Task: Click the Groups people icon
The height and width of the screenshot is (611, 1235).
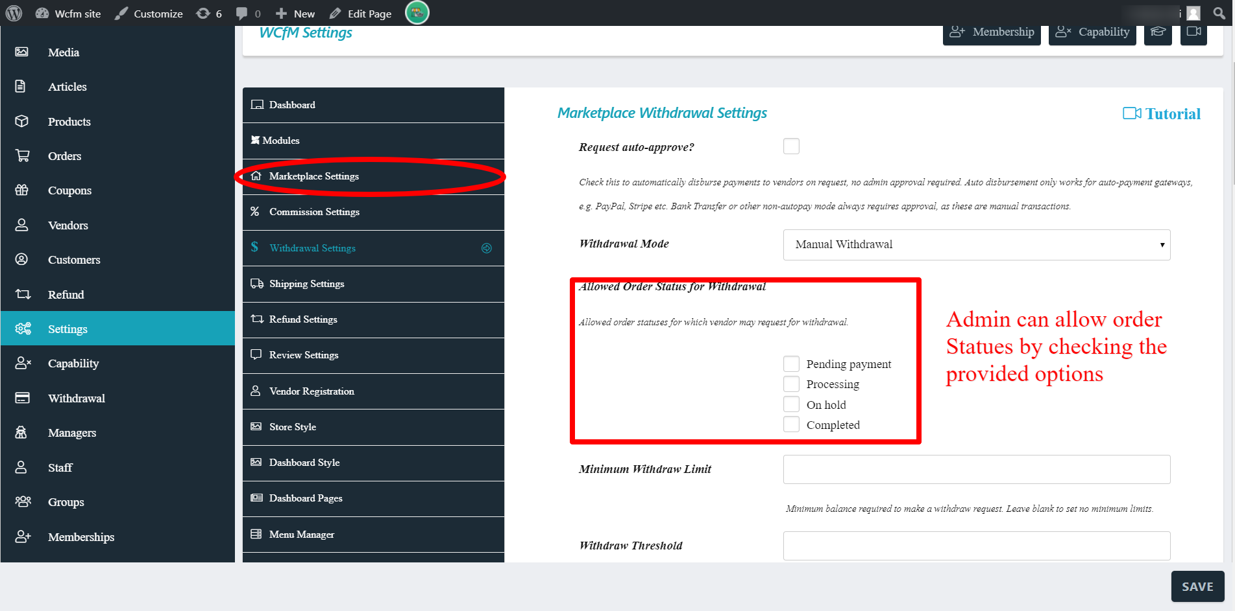Action: 23,501
